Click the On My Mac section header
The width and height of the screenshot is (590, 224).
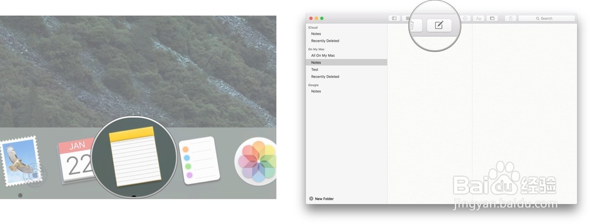click(x=316, y=50)
